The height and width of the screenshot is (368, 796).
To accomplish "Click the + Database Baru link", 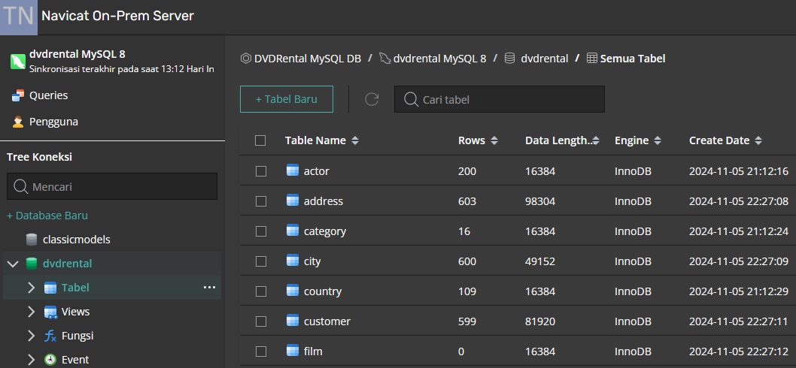I will pyautogui.click(x=47, y=216).
